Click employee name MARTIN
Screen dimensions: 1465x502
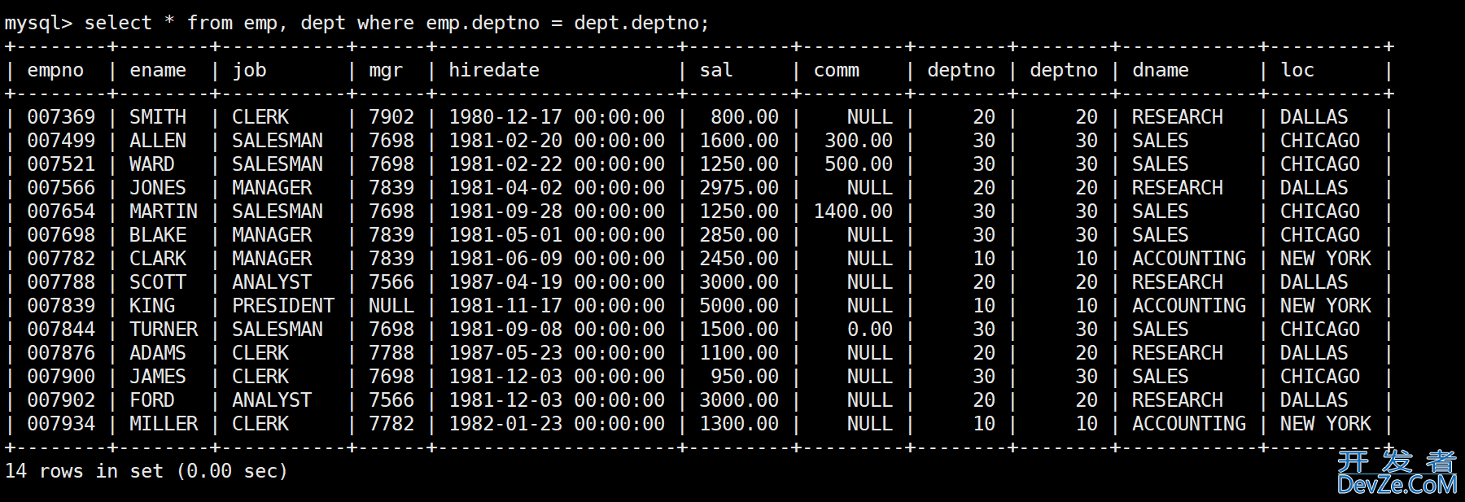tap(164, 212)
